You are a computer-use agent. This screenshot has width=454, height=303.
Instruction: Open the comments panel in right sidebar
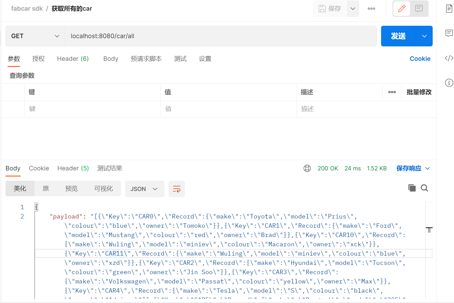449,33
